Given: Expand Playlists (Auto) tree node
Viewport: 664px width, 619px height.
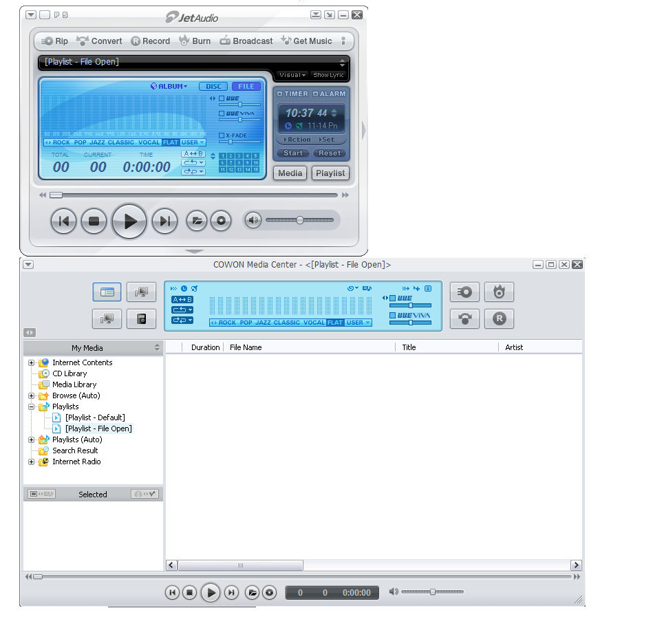Looking at the screenshot, I should point(32,440).
